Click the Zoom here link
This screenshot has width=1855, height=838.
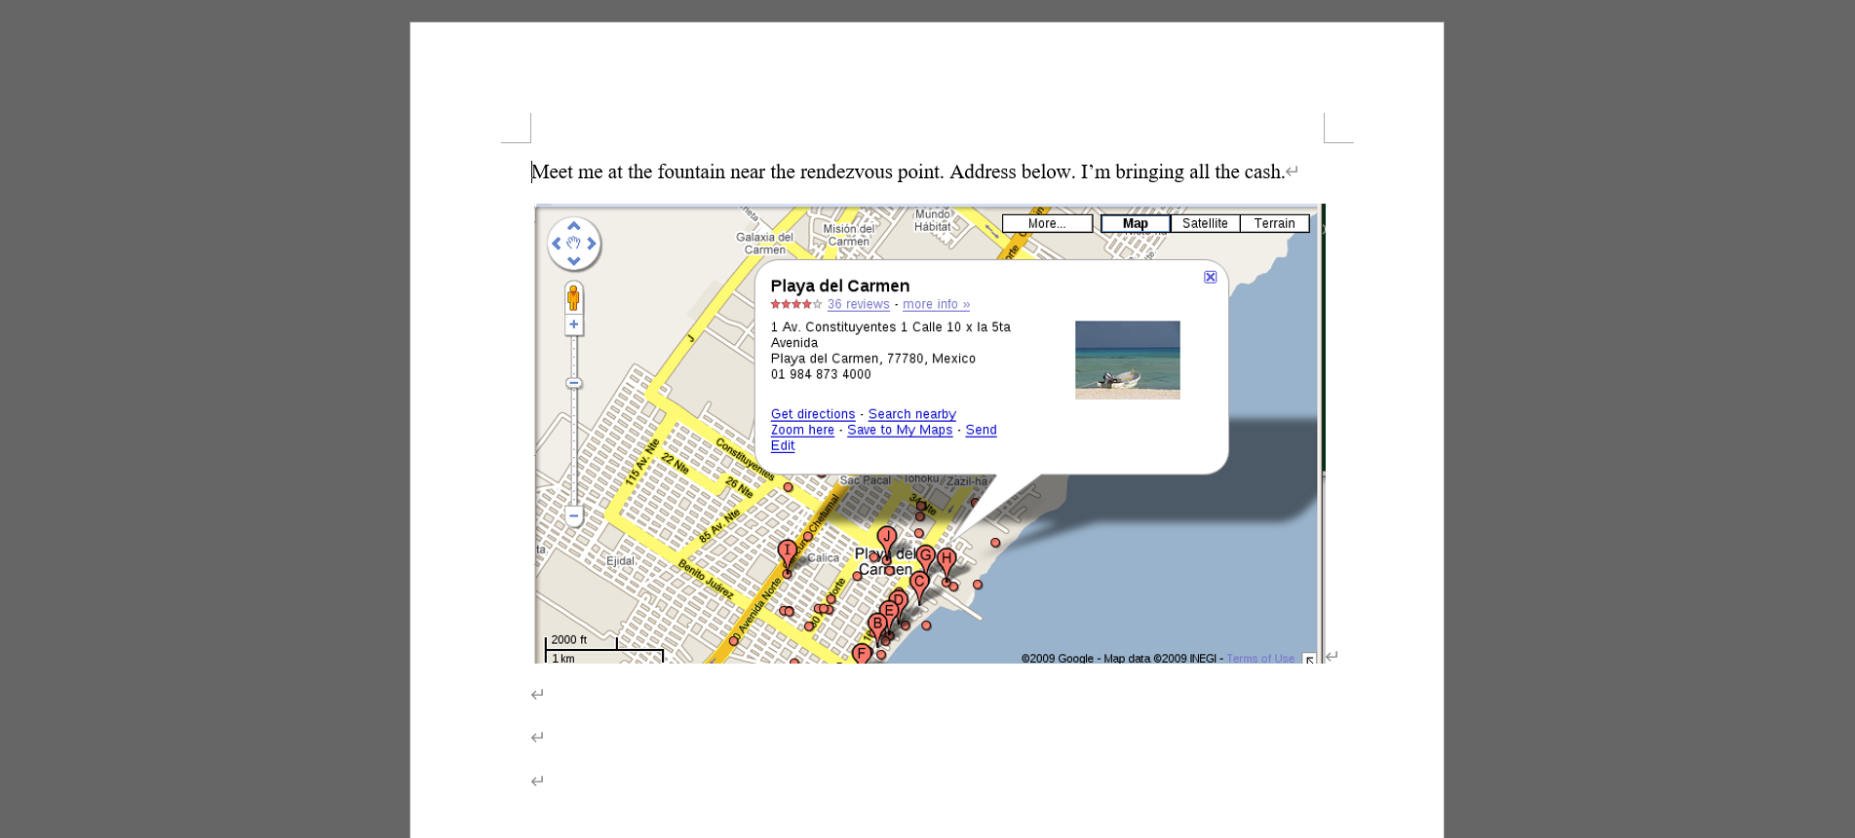coord(802,430)
